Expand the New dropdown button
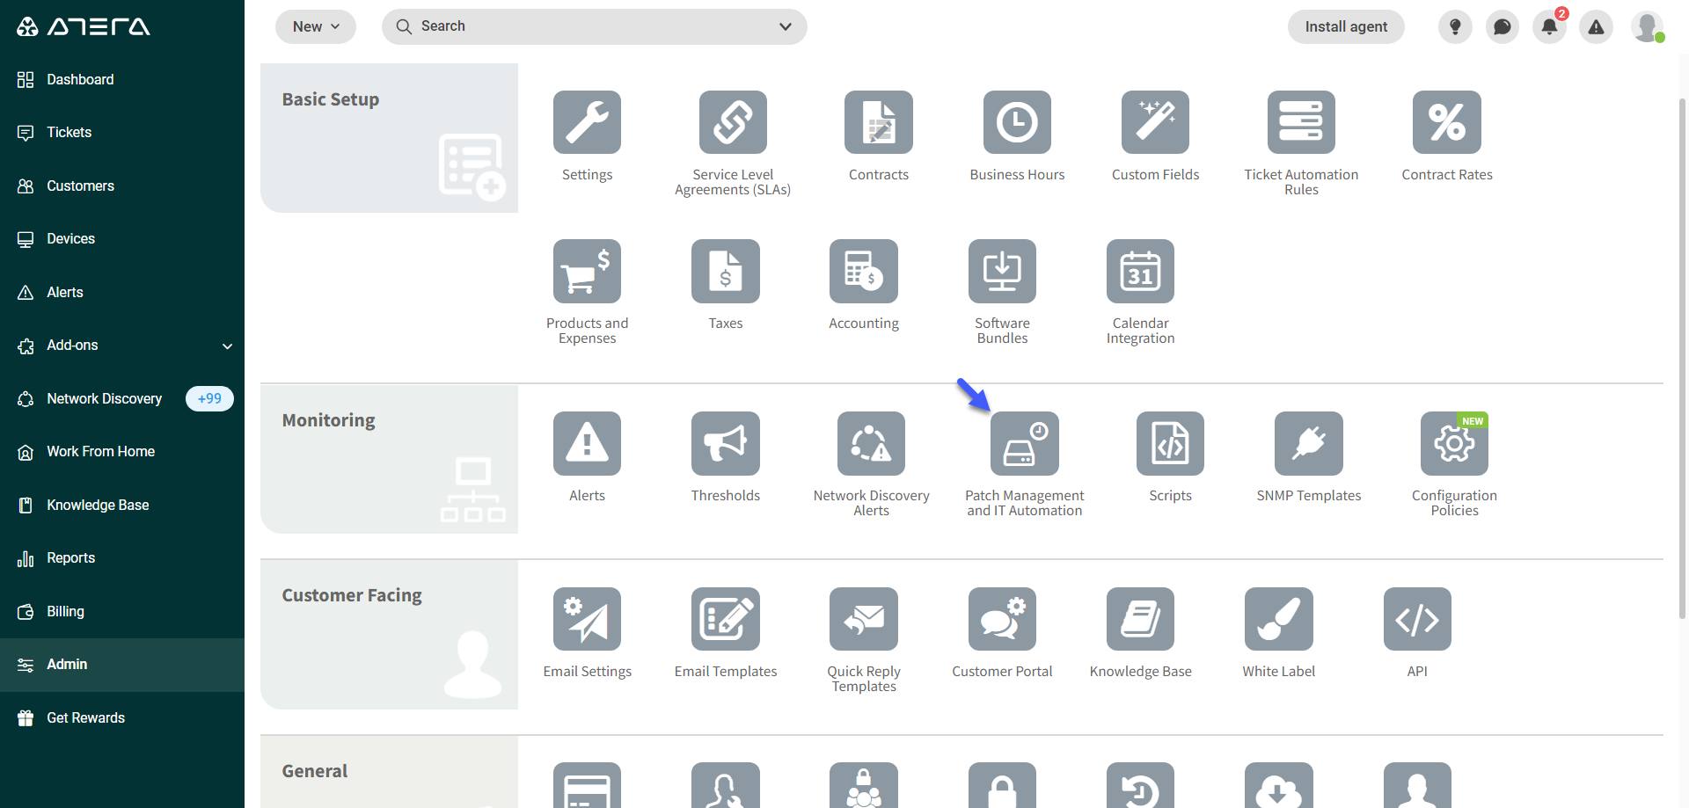 click(x=316, y=26)
